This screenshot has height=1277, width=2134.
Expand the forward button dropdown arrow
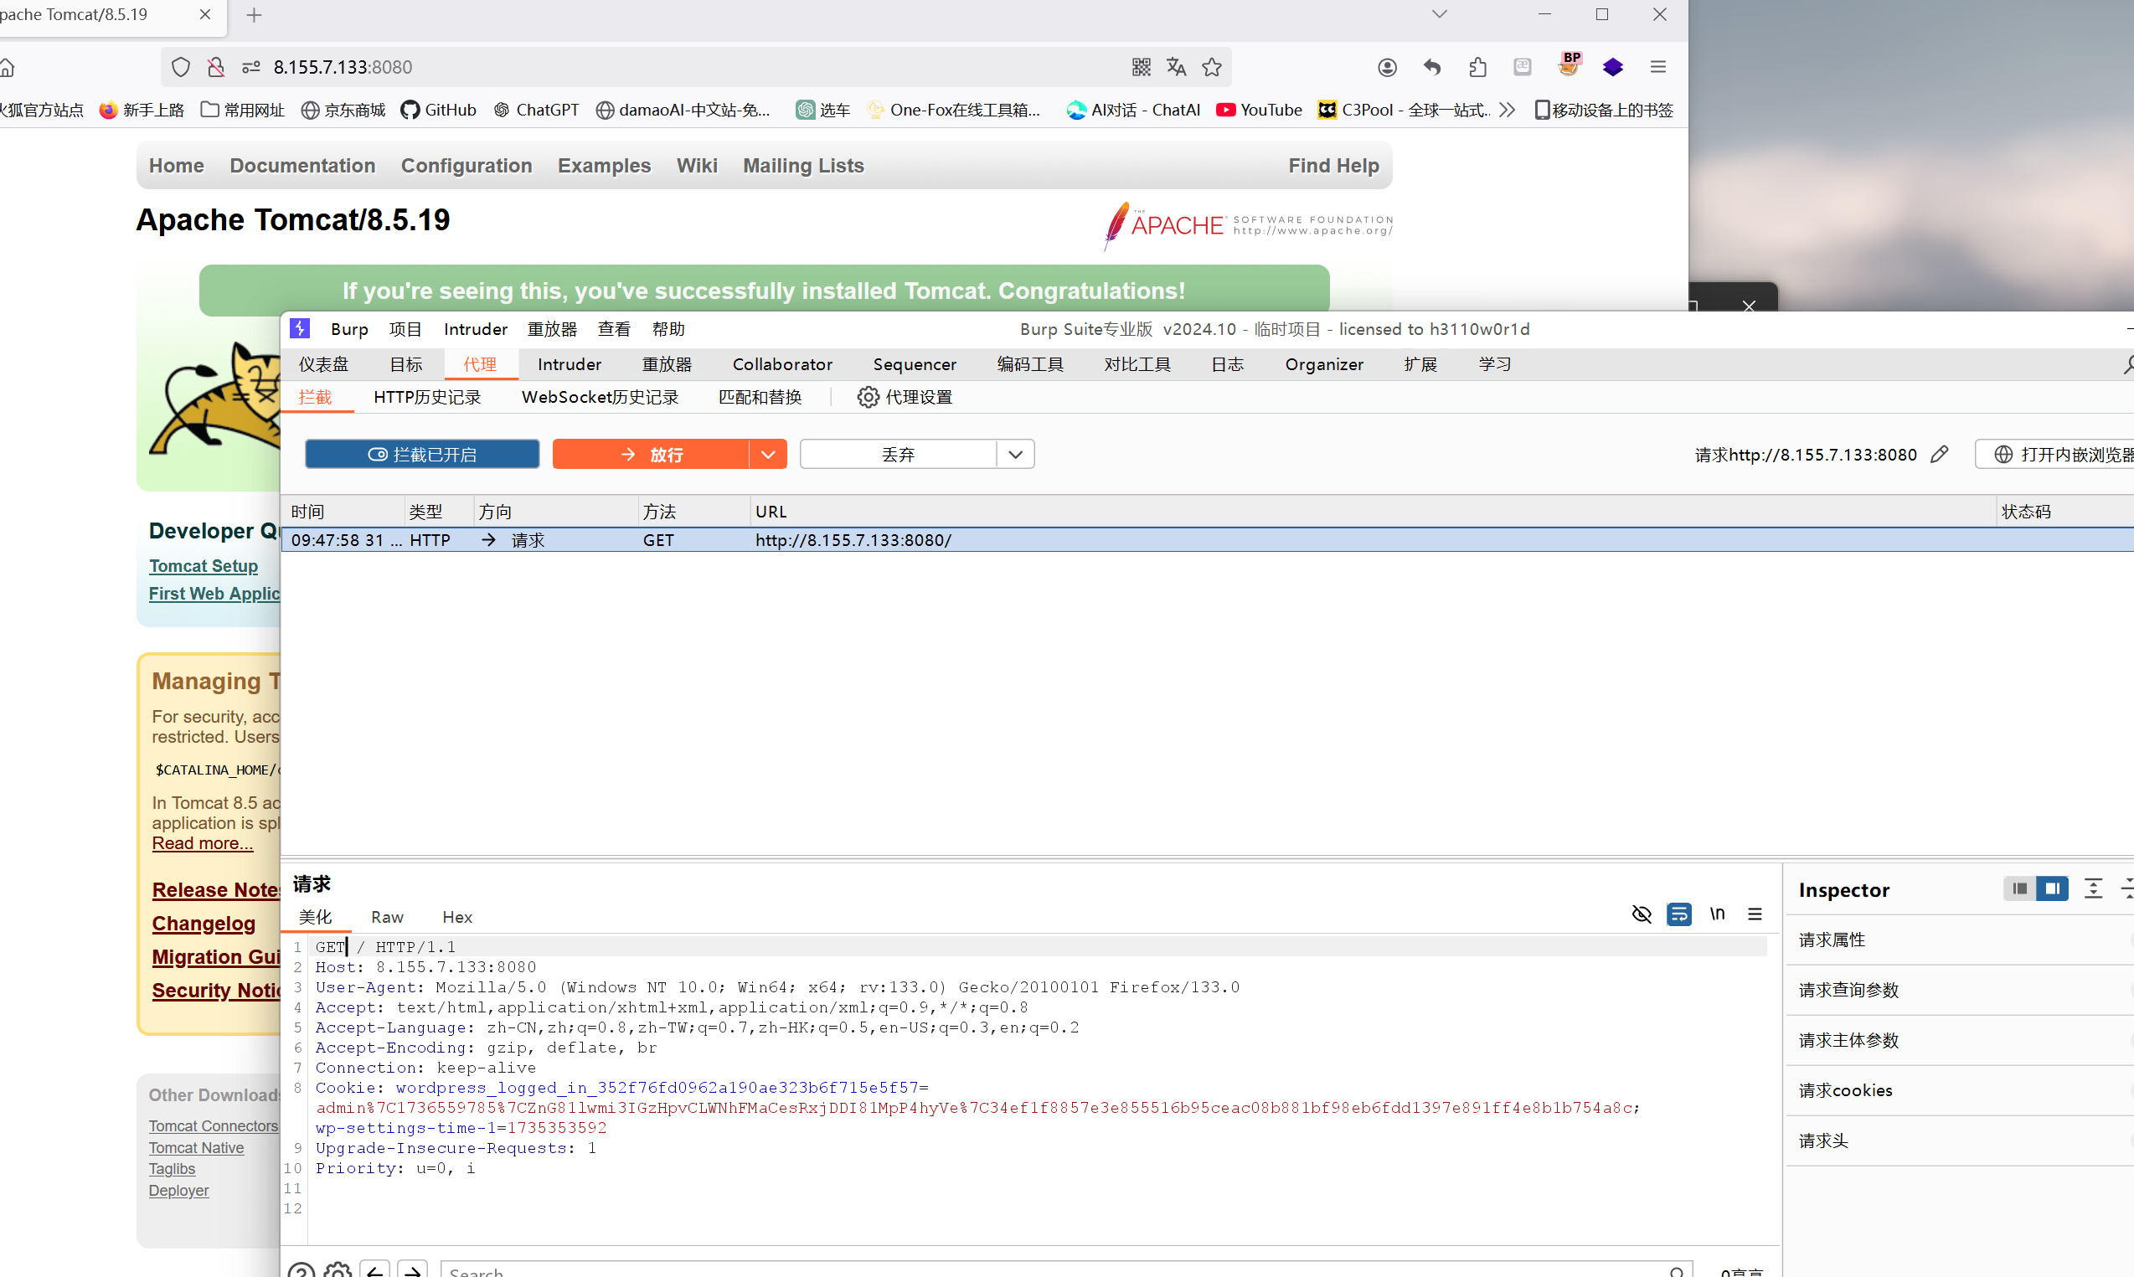pos(767,455)
